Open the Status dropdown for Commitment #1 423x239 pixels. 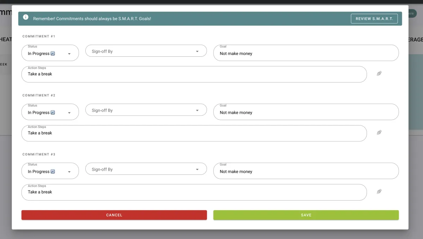(50, 53)
